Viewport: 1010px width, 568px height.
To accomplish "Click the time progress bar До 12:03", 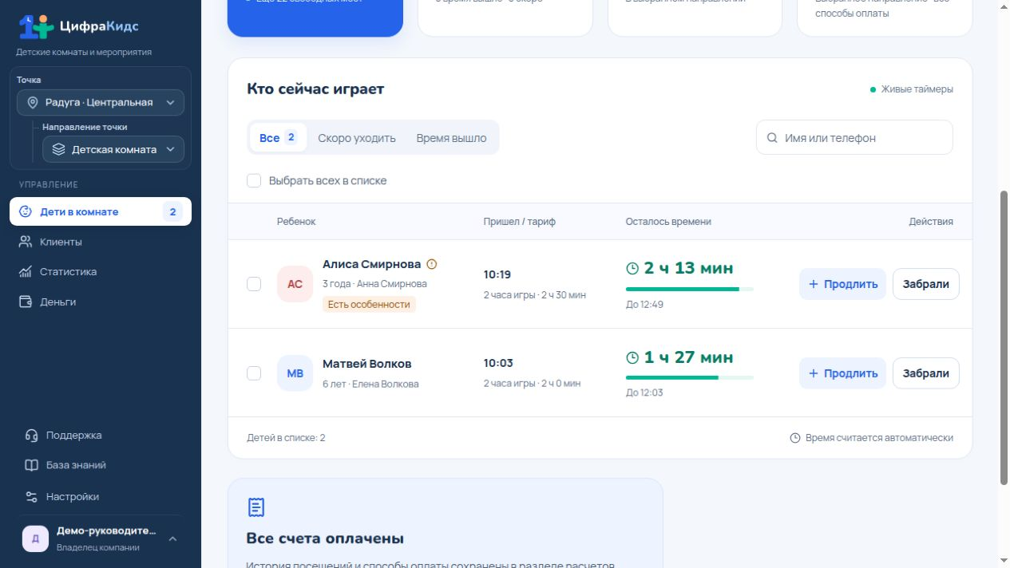I will tap(690, 377).
